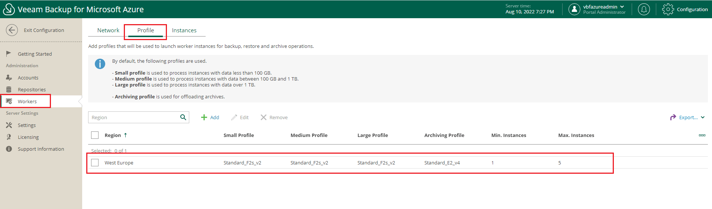Screen dimensions: 712x209
Task: Click Standard_F2s_v2 under Large Profile
Action: [x=376, y=163]
